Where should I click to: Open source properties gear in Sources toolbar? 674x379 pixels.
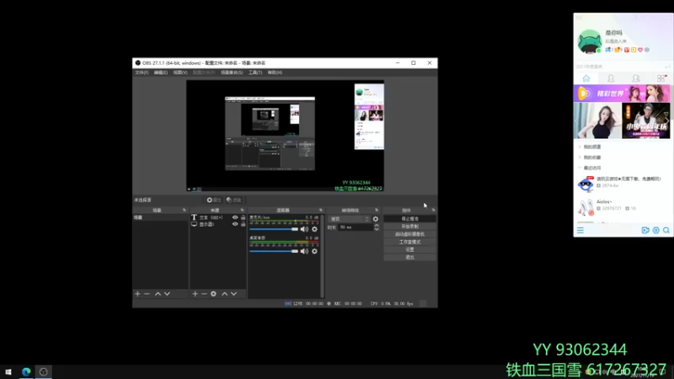coord(214,294)
